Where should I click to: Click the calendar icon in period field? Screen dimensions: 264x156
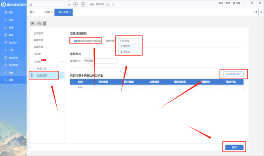(108, 4)
